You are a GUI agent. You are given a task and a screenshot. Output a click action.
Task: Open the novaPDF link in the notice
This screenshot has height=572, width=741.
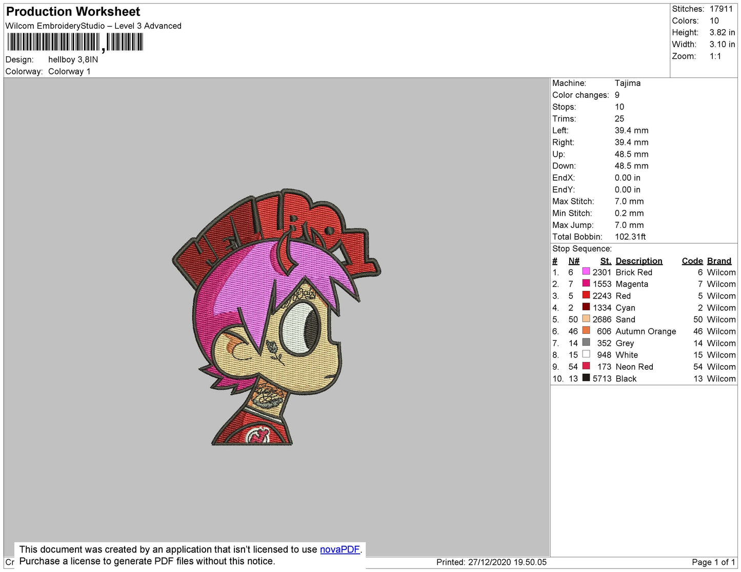tap(340, 549)
